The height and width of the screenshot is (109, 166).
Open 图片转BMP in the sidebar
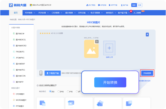19,64
